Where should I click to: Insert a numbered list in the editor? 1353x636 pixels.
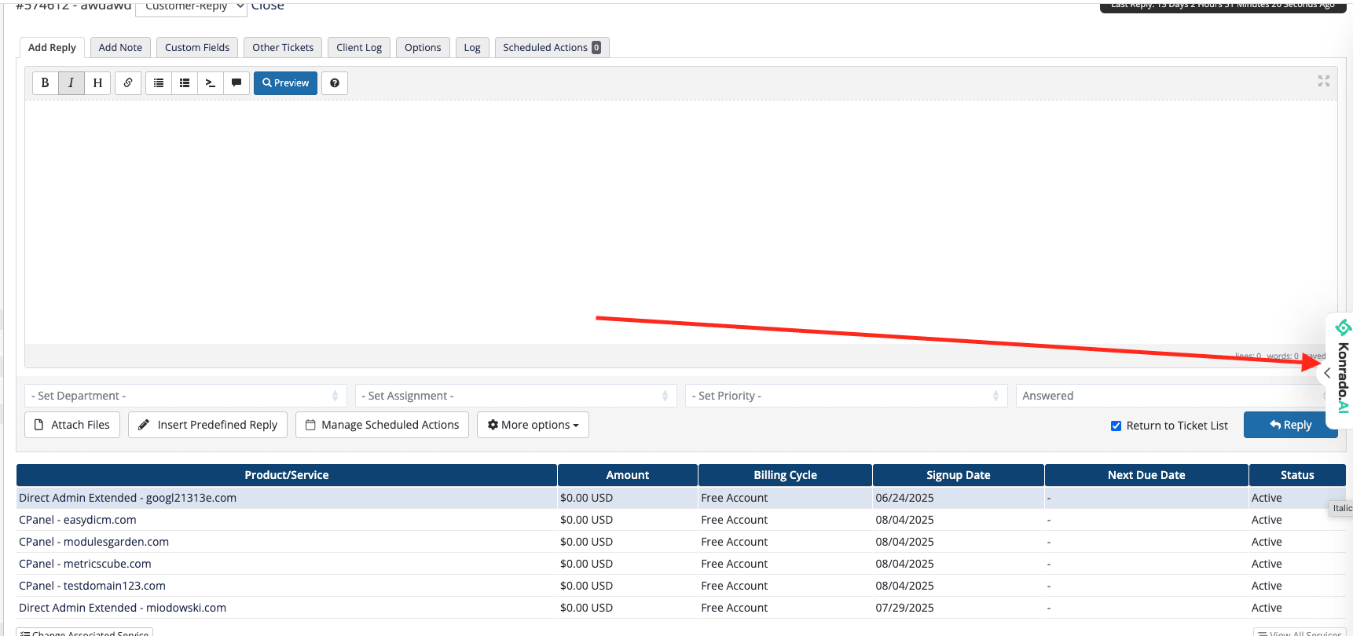click(185, 82)
